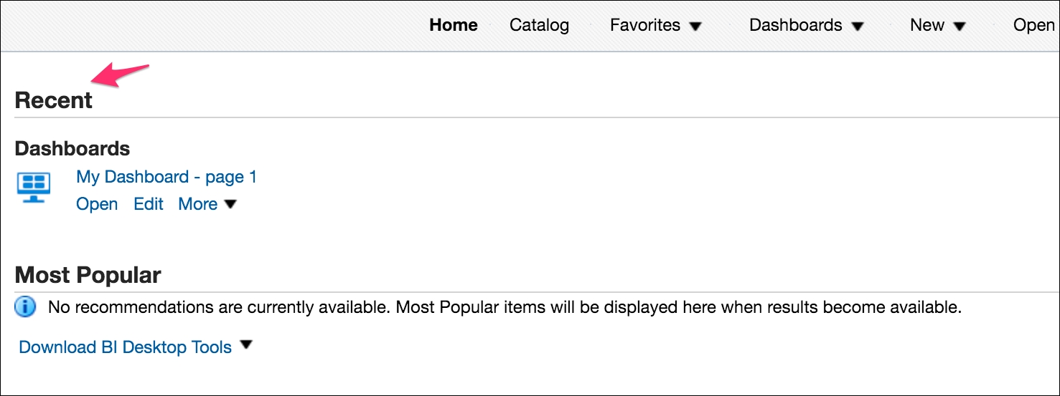Go to the Home page tab

coord(454,25)
